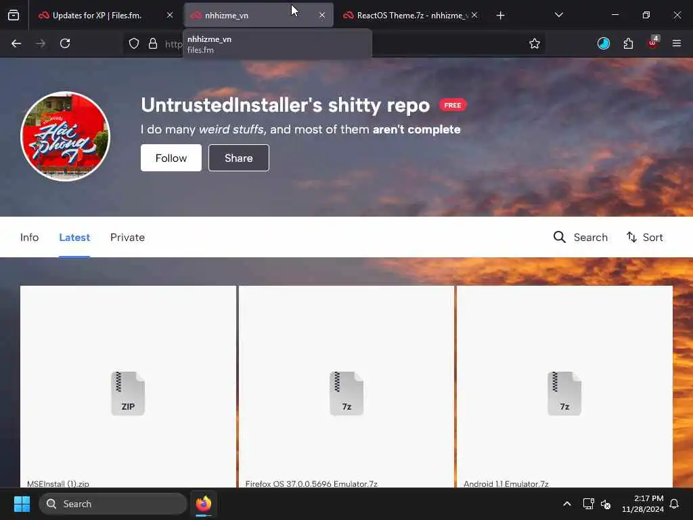693x520 pixels.
Task: Go back to previous page
Action: tap(16, 43)
